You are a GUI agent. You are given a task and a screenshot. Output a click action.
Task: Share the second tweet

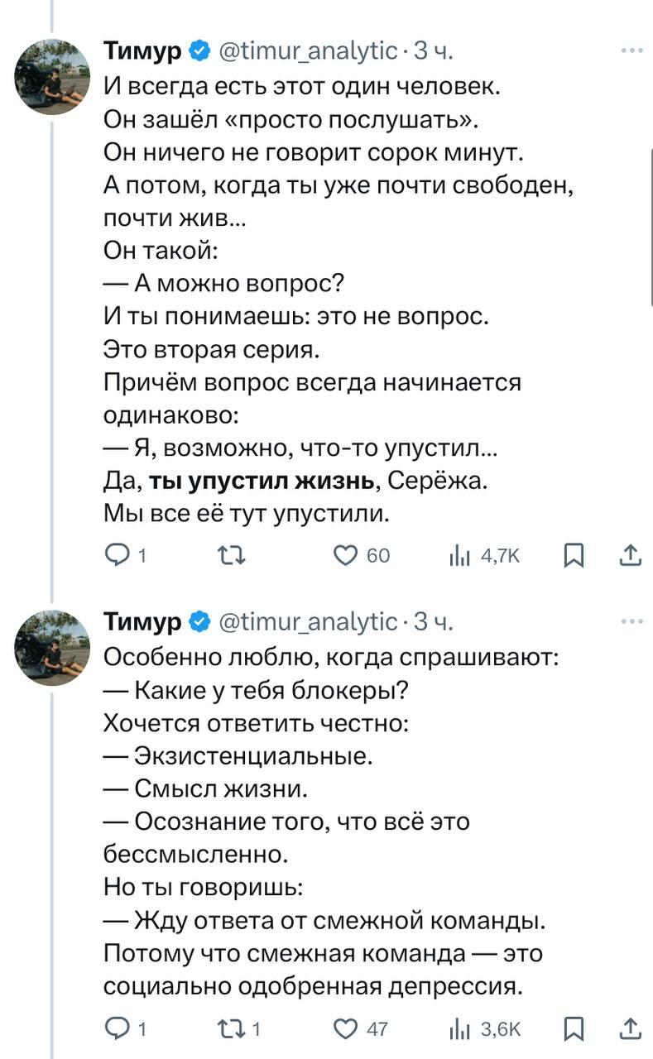[x=631, y=1028]
